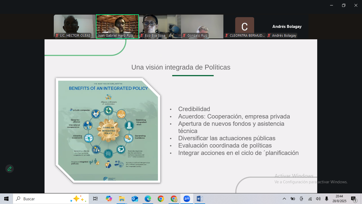Click the system tray microphone icon
The image size is (362, 204).
327,199
